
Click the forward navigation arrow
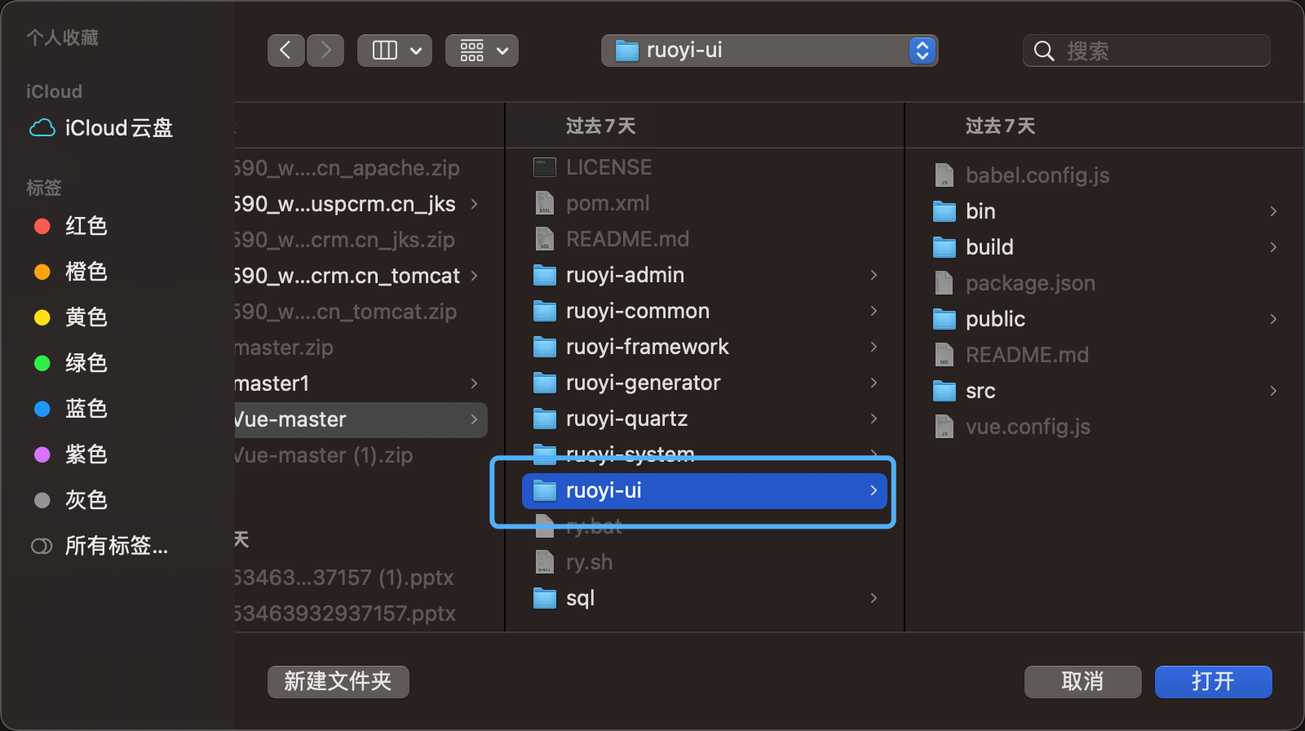coord(325,51)
